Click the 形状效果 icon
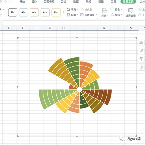This screenshot has height=145, width=145. pos(82,15)
